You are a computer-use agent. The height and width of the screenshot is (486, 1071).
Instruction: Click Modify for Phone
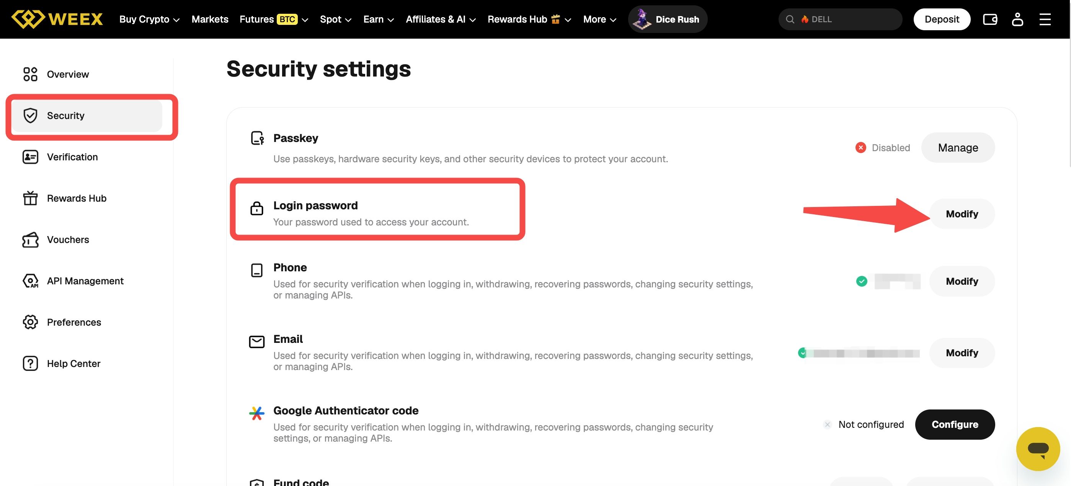[962, 281]
